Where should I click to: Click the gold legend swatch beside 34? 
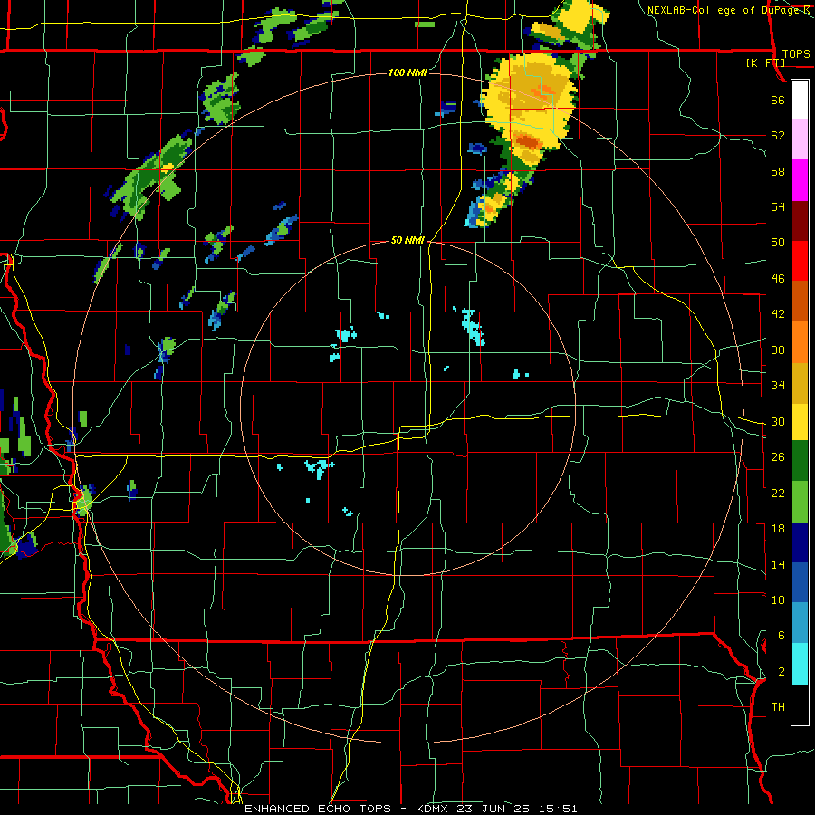click(800, 382)
